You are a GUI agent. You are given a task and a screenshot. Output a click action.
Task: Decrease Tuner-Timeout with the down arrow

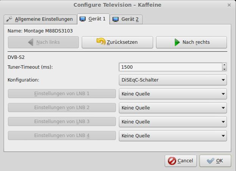tap(224, 69)
